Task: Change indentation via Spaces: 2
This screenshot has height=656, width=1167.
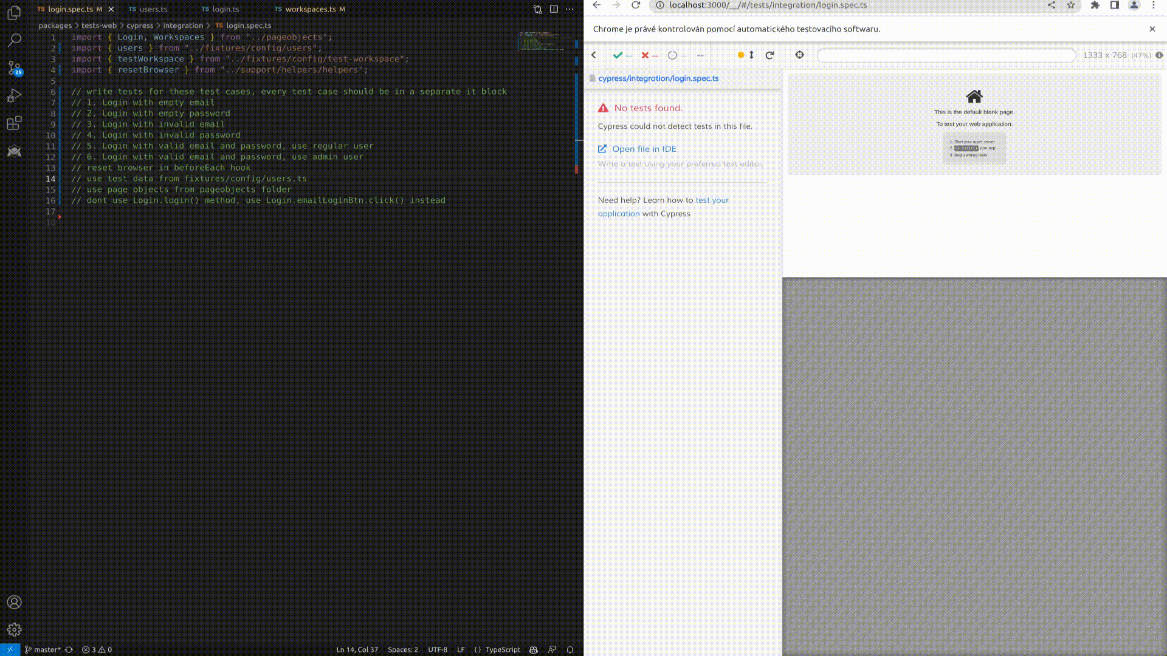Action: click(402, 649)
